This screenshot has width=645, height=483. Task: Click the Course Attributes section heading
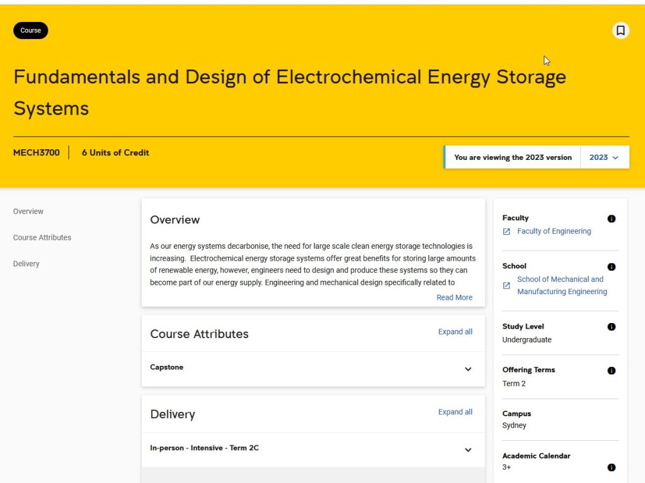pos(199,334)
